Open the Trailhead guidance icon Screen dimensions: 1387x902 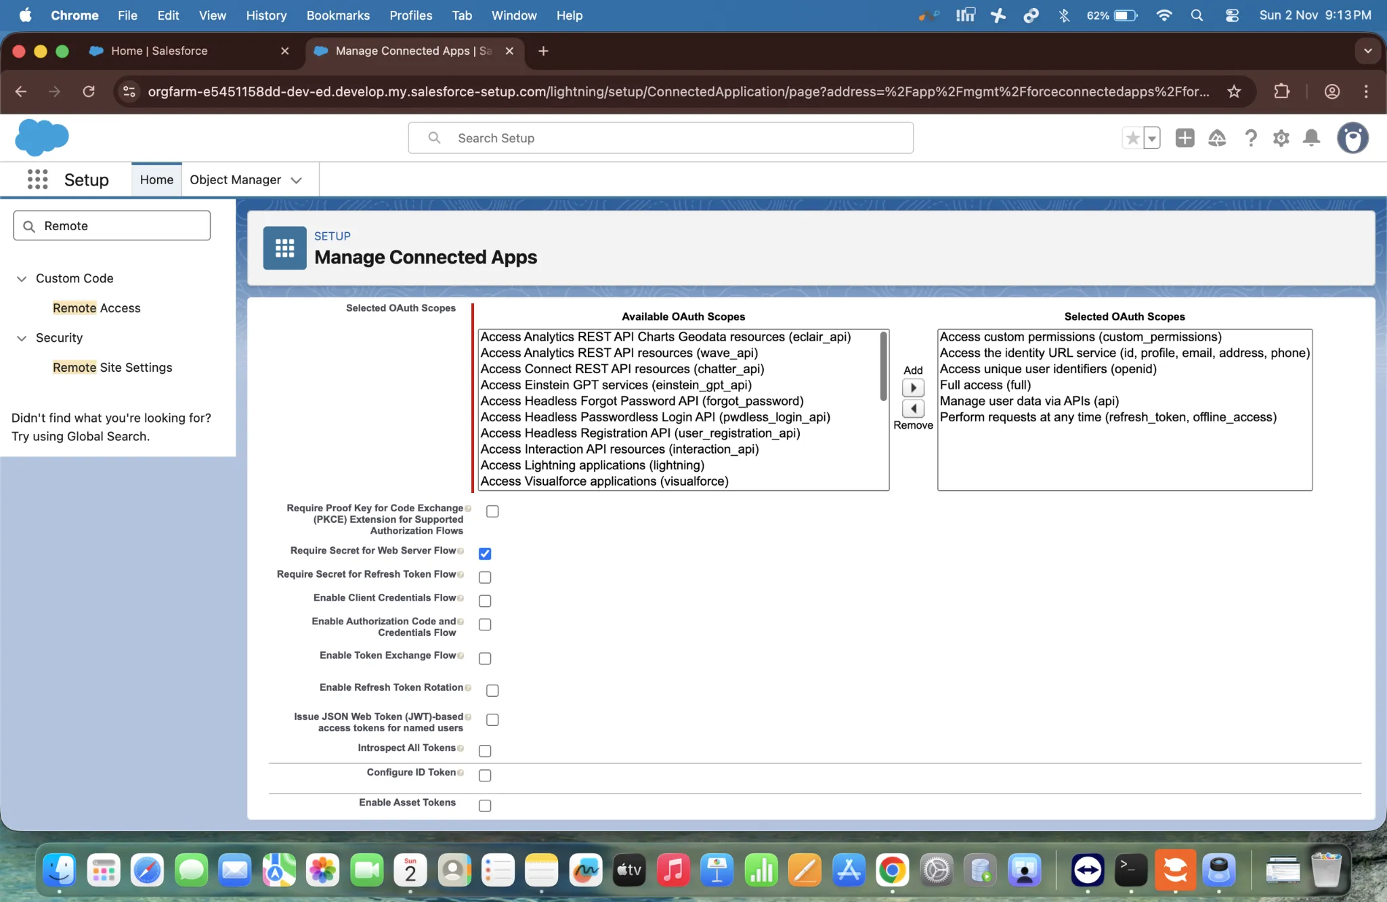click(x=1217, y=138)
